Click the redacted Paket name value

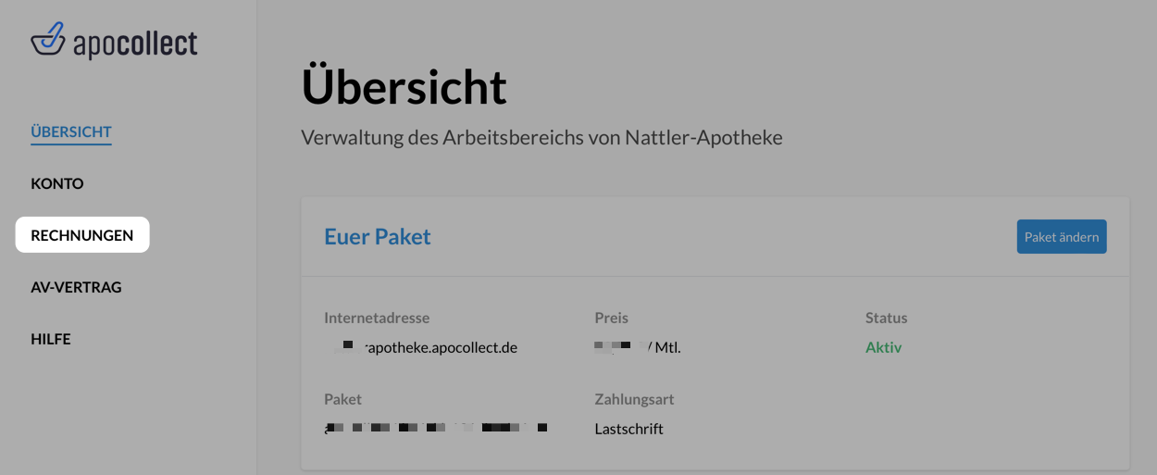point(435,429)
